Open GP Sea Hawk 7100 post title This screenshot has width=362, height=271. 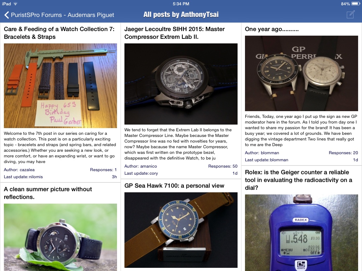tap(174, 186)
